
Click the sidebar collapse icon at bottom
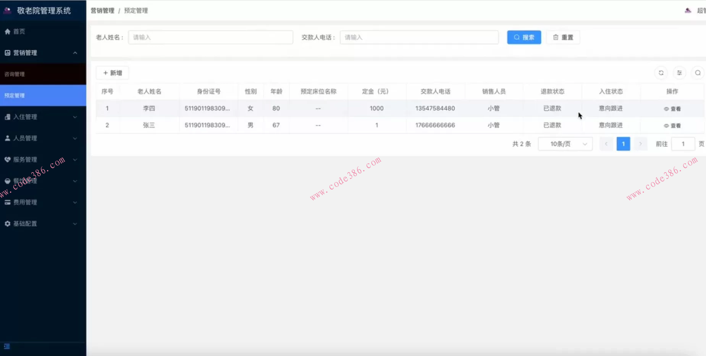click(7, 346)
